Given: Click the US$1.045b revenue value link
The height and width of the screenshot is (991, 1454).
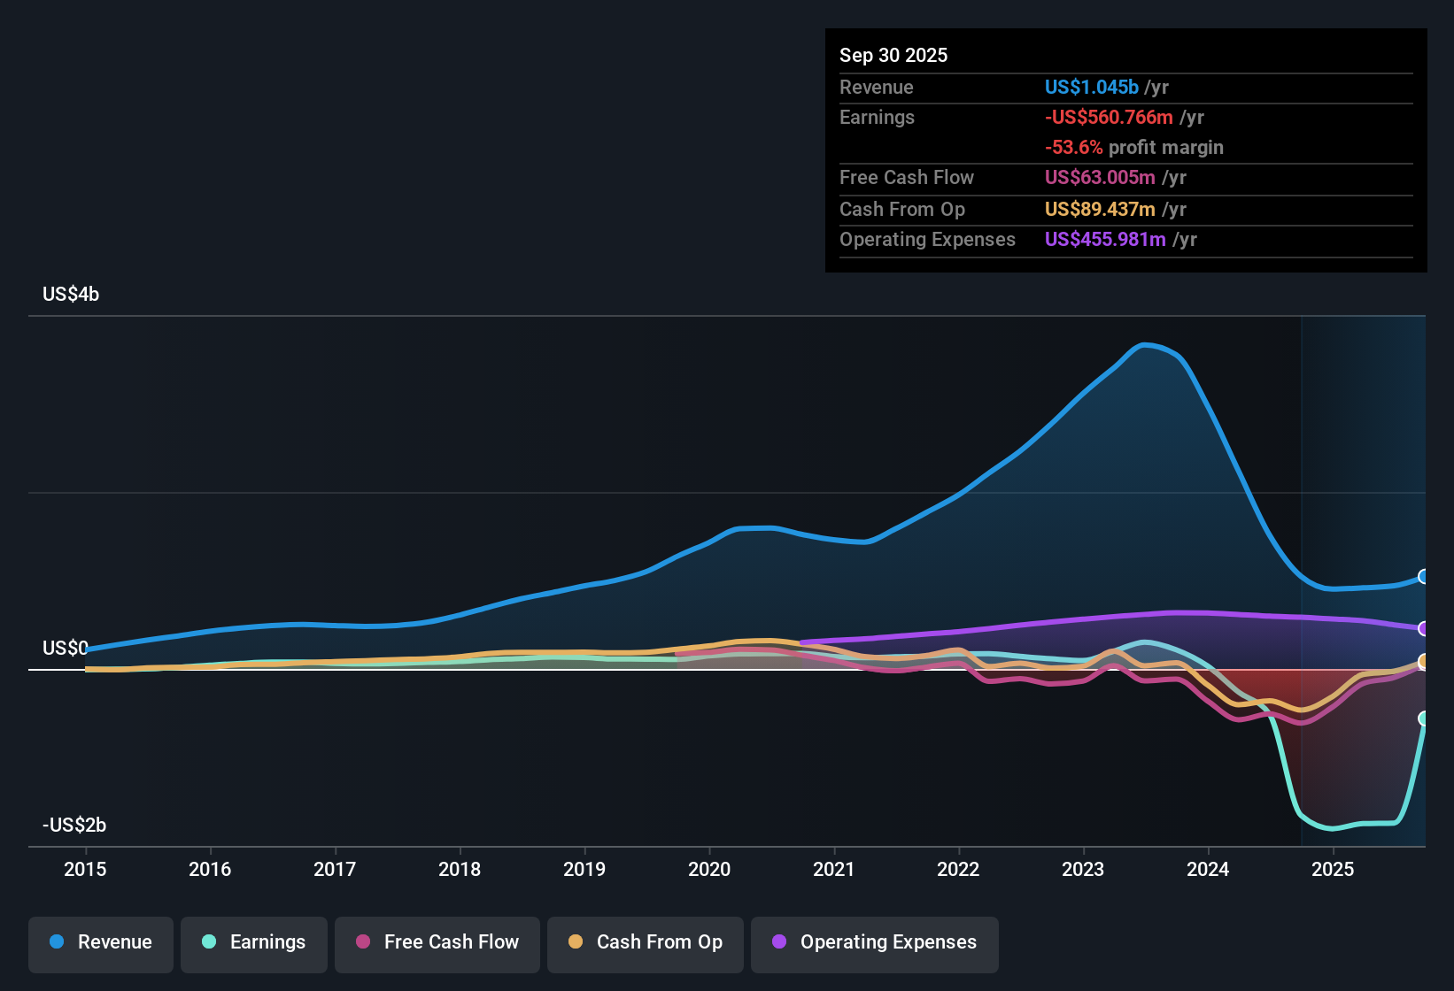Looking at the screenshot, I should (x=1091, y=87).
